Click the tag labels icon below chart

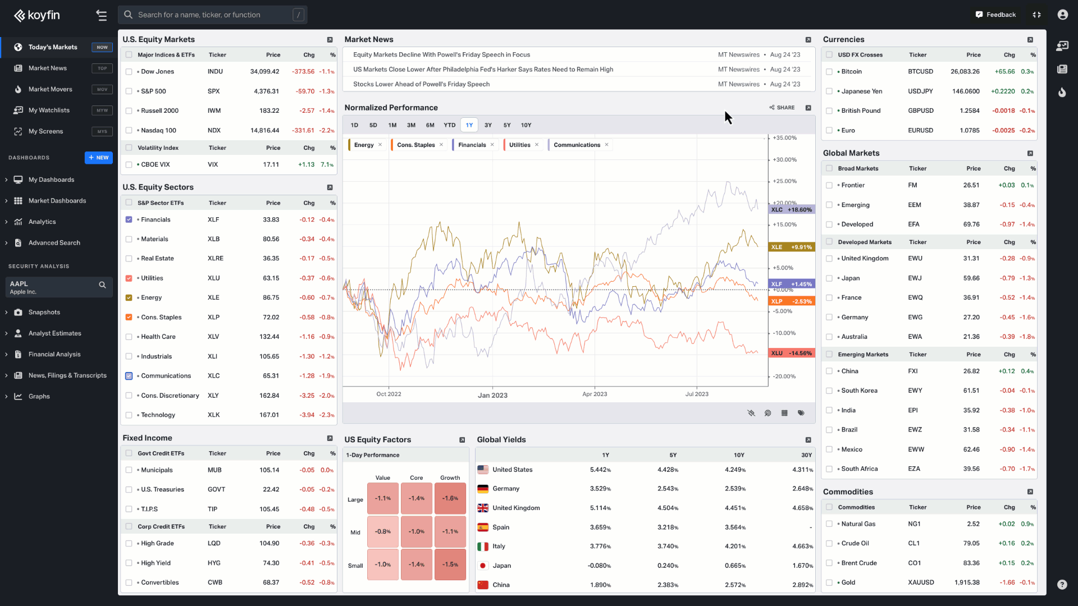tap(801, 413)
